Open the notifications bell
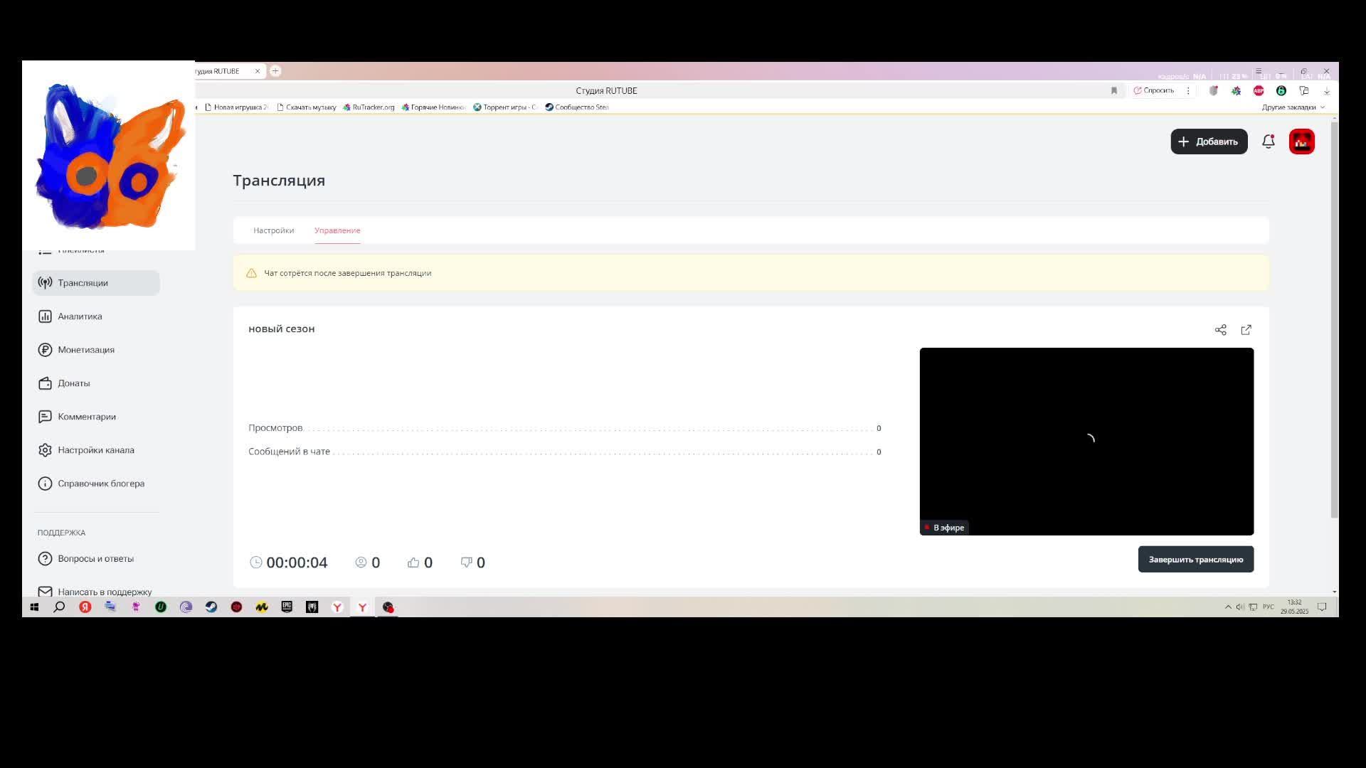Screen dimensions: 1366x768 pyautogui.click(x=1269, y=142)
